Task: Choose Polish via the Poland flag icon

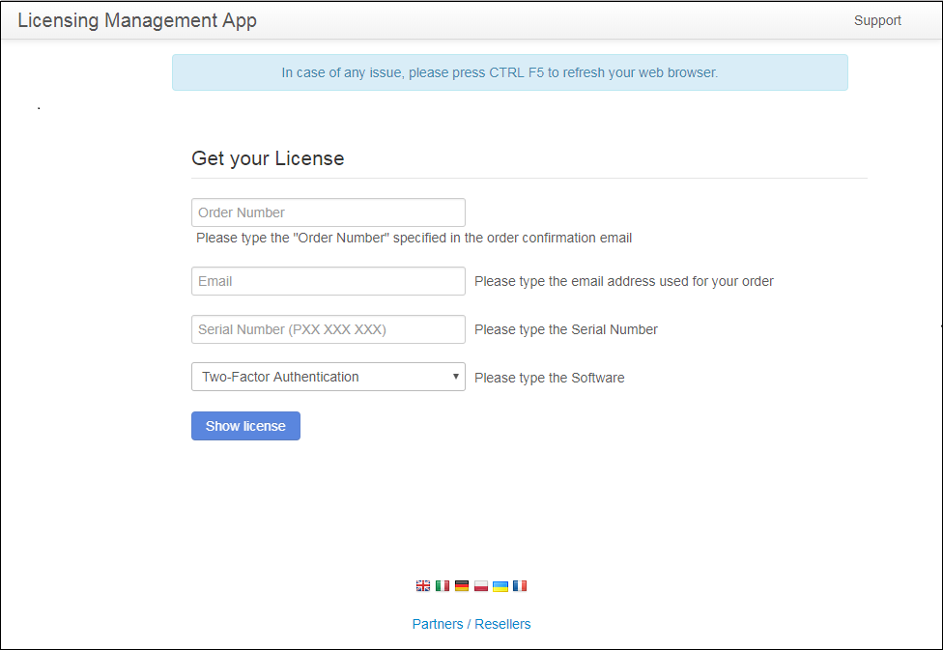Action: pos(480,585)
